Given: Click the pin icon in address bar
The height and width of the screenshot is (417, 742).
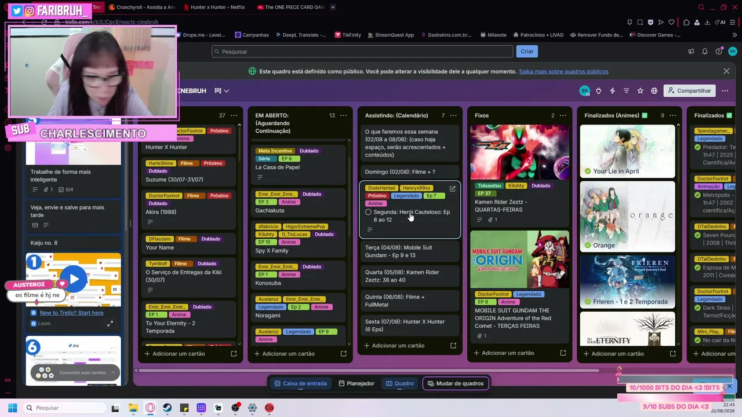Looking at the screenshot, I should [x=630, y=22].
